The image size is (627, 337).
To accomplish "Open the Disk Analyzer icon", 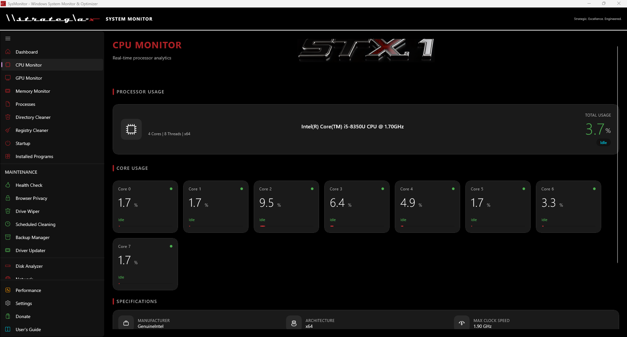I will pos(8,266).
